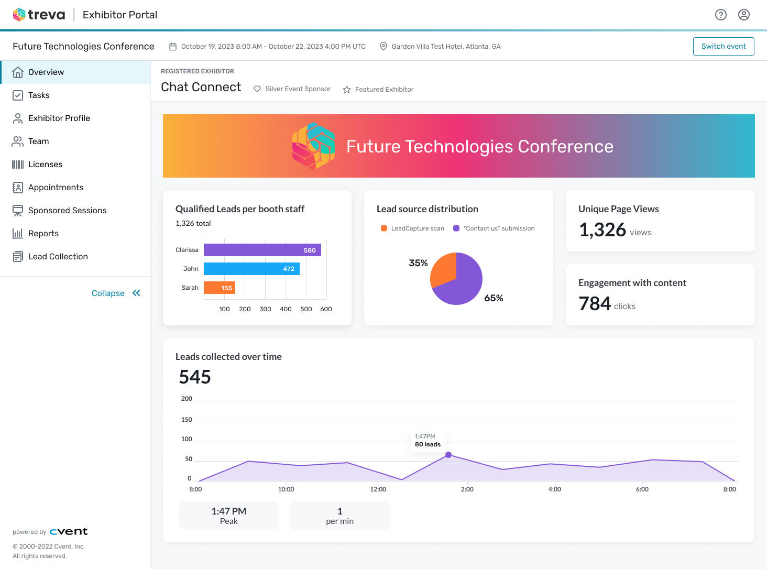Select Clarissa's purple bar showing 580 leads
Viewport: 767px width, 569px height.
click(x=262, y=250)
